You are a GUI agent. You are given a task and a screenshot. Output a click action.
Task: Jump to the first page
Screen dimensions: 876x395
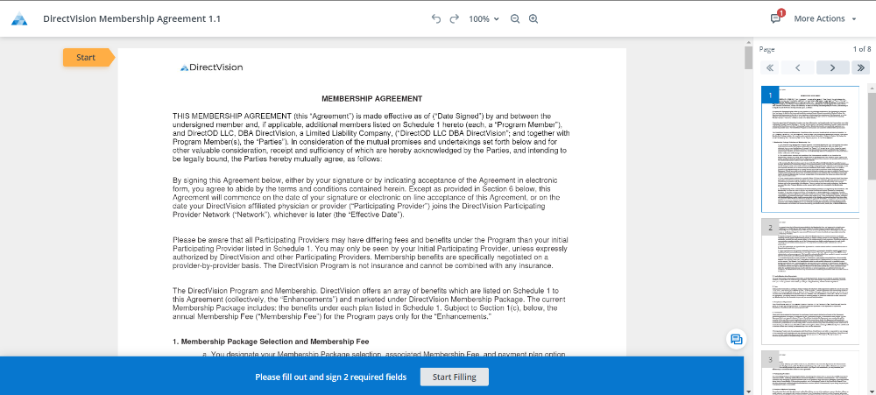(x=770, y=67)
